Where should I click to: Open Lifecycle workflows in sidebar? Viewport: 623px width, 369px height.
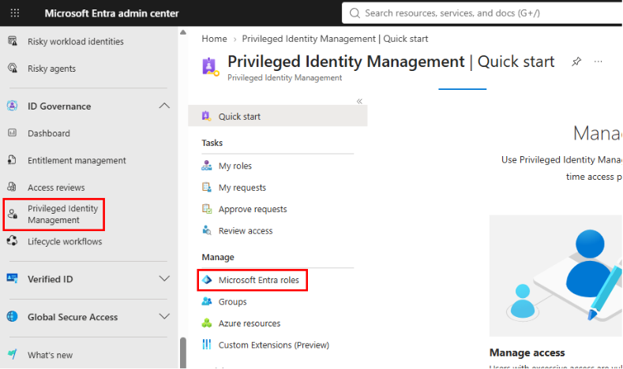[x=65, y=241]
